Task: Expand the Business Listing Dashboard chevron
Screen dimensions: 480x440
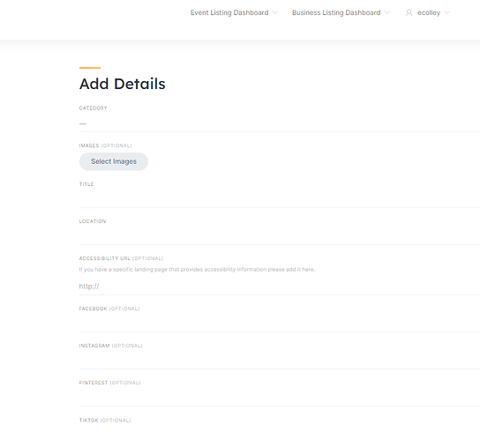Action: pyautogui.click(x=387, y=12)
